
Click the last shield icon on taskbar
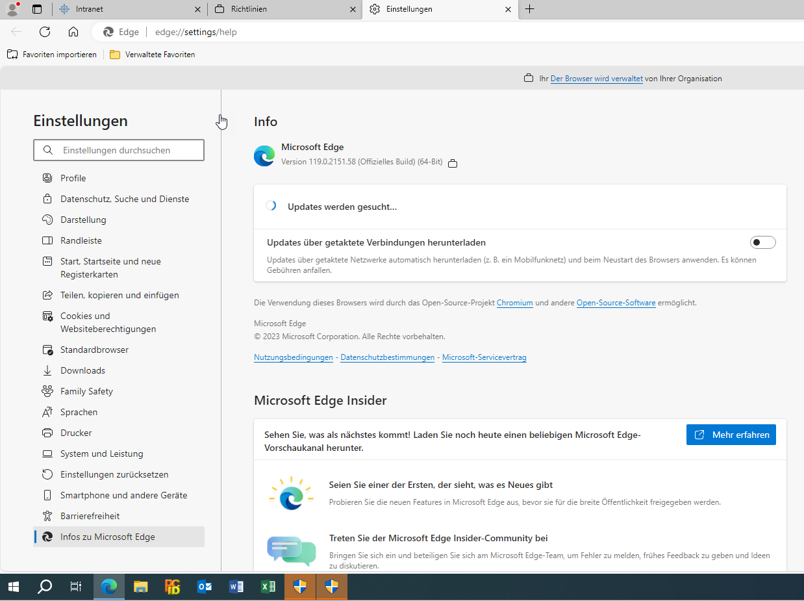[332, 587]
